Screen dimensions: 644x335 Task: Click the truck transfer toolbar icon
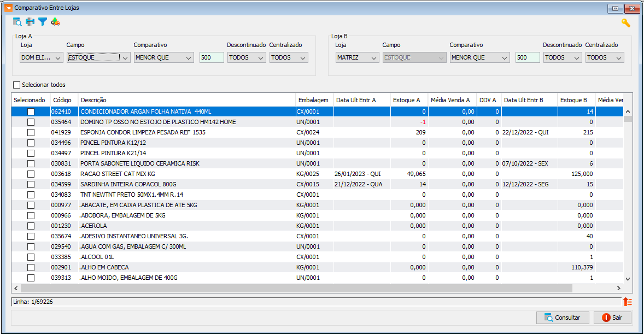(55, 22)
